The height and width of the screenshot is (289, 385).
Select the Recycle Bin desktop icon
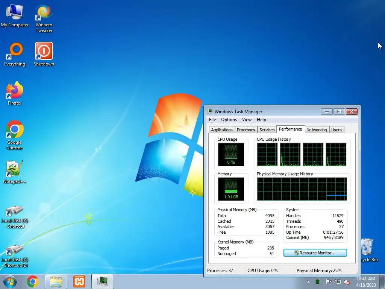[369, 250]
